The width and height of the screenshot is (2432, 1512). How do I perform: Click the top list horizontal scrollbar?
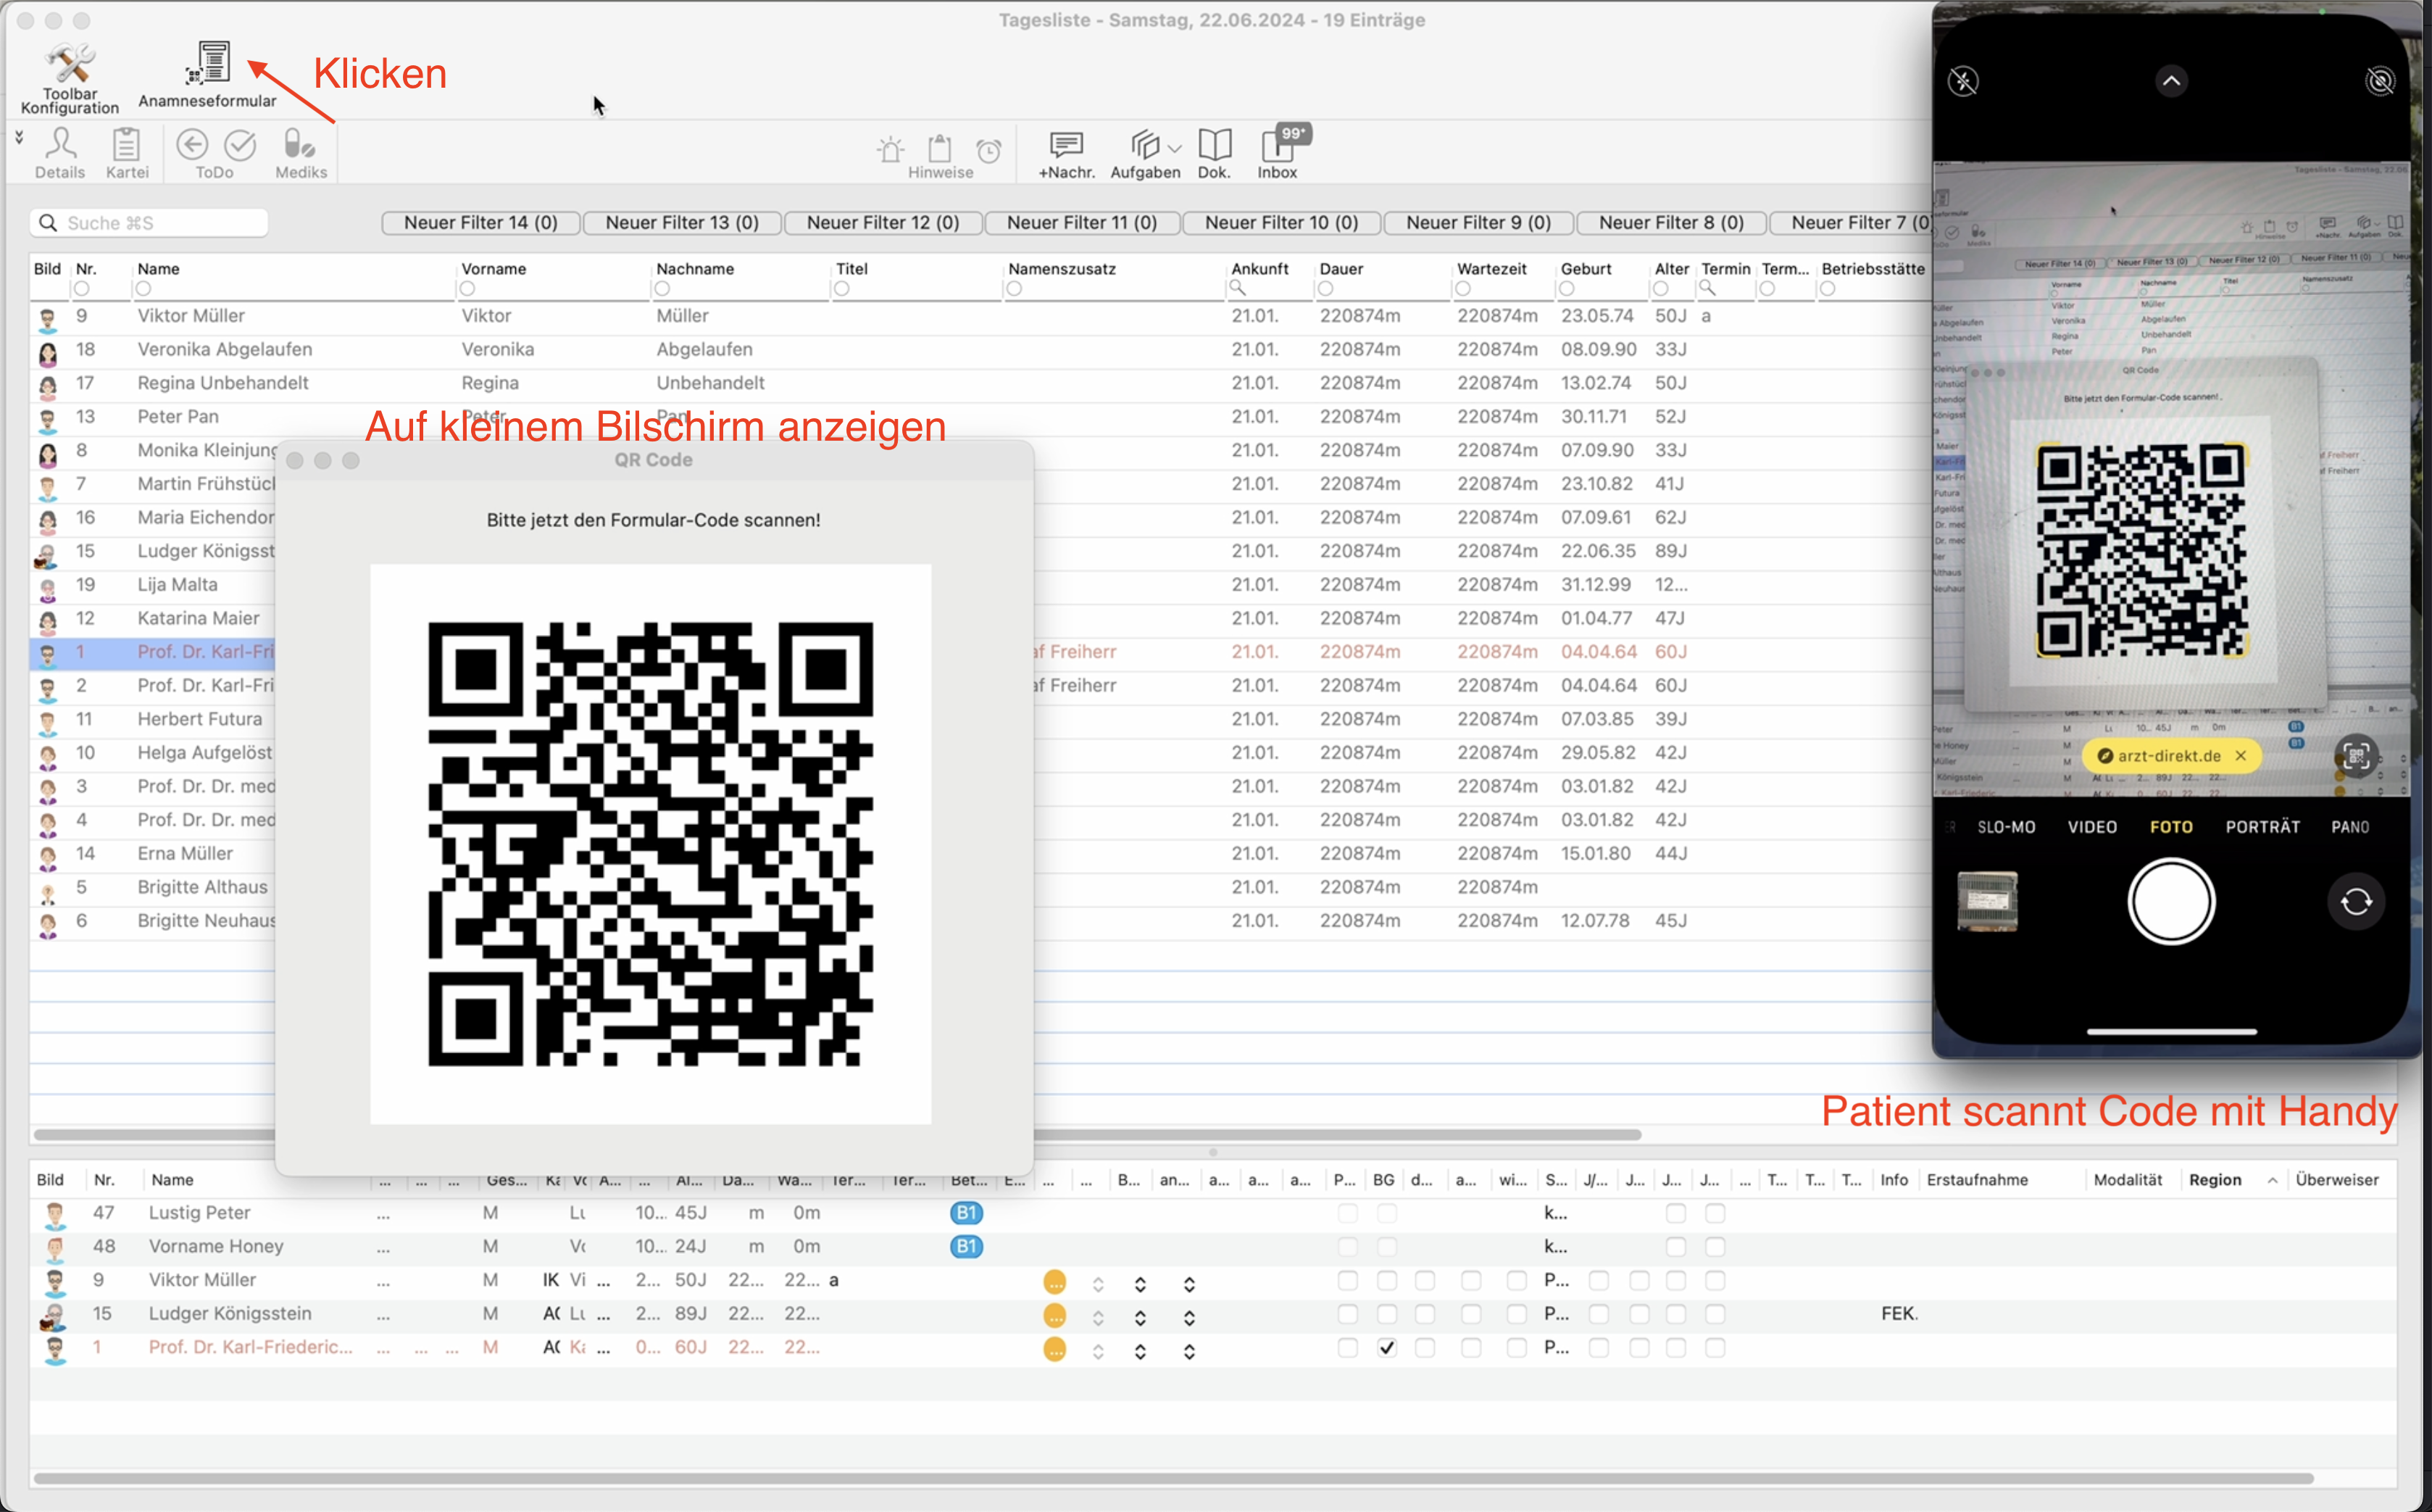click(838, 1135)
